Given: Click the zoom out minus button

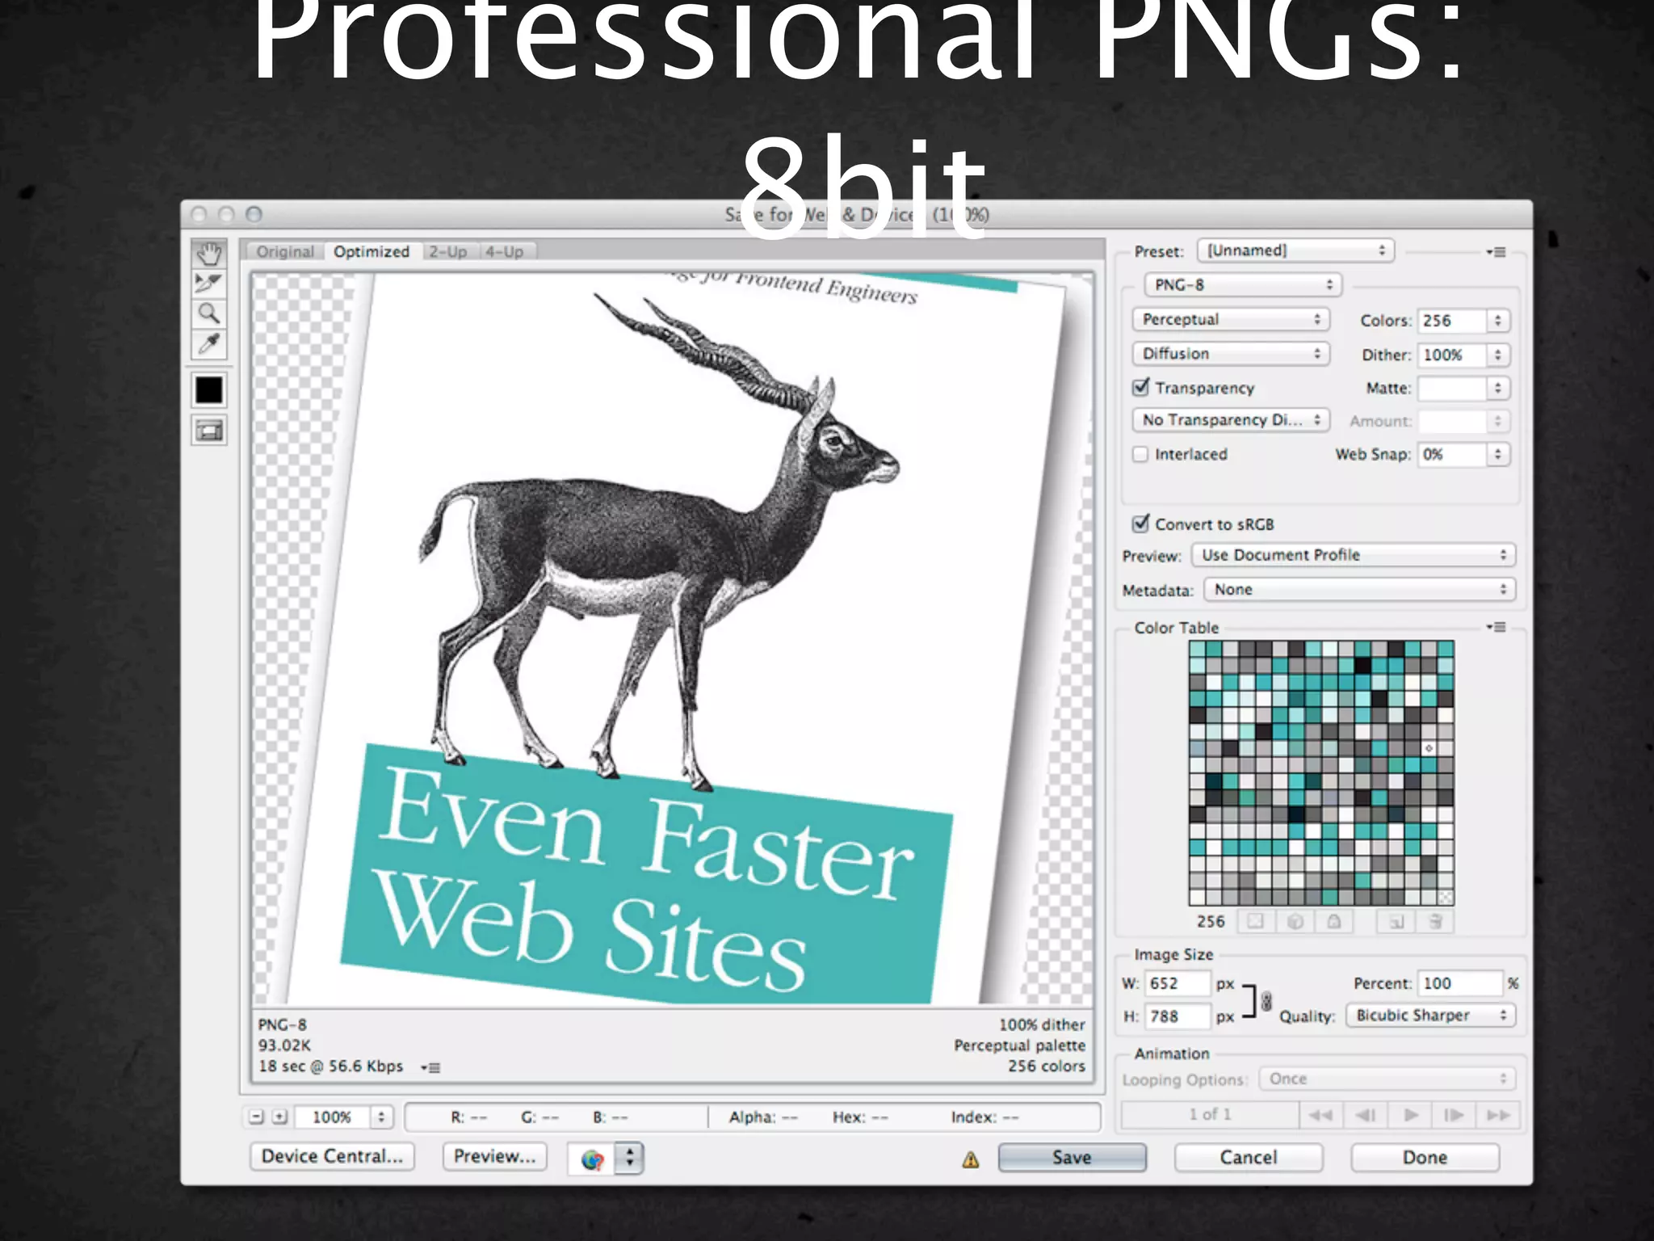Looking at the screenshot, I should [256, 1117].
